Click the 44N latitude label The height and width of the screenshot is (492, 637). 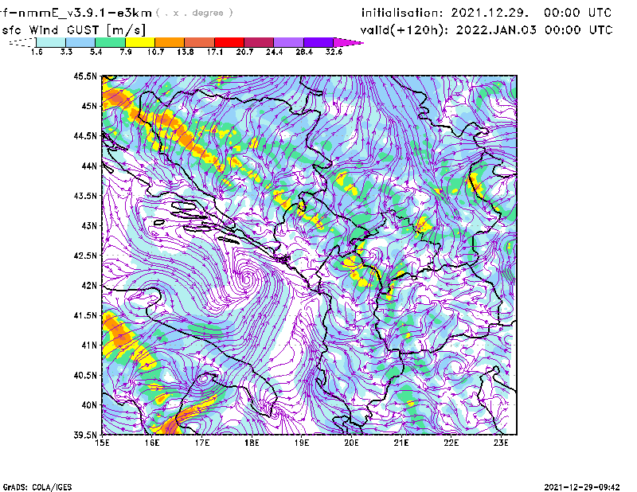point(89,166)
